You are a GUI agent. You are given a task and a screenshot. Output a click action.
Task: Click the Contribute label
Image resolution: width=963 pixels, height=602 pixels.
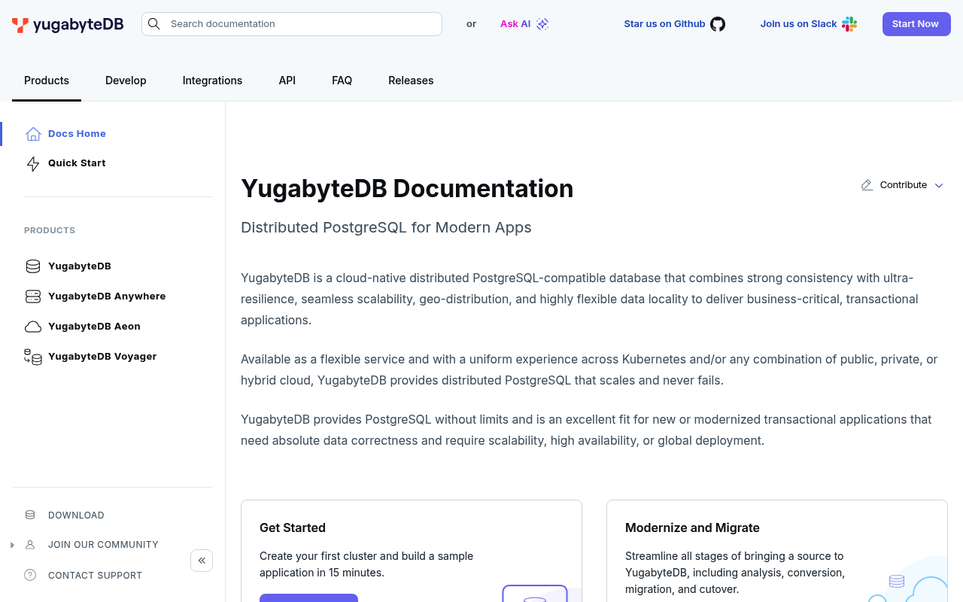(904, 185)
